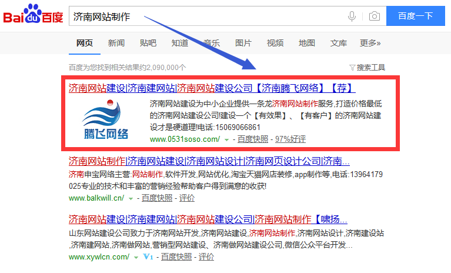The width and height of the screenshot is (451, 273).
Task: Open the 济南腾飞网络 result title link
Action: point(212,88)
